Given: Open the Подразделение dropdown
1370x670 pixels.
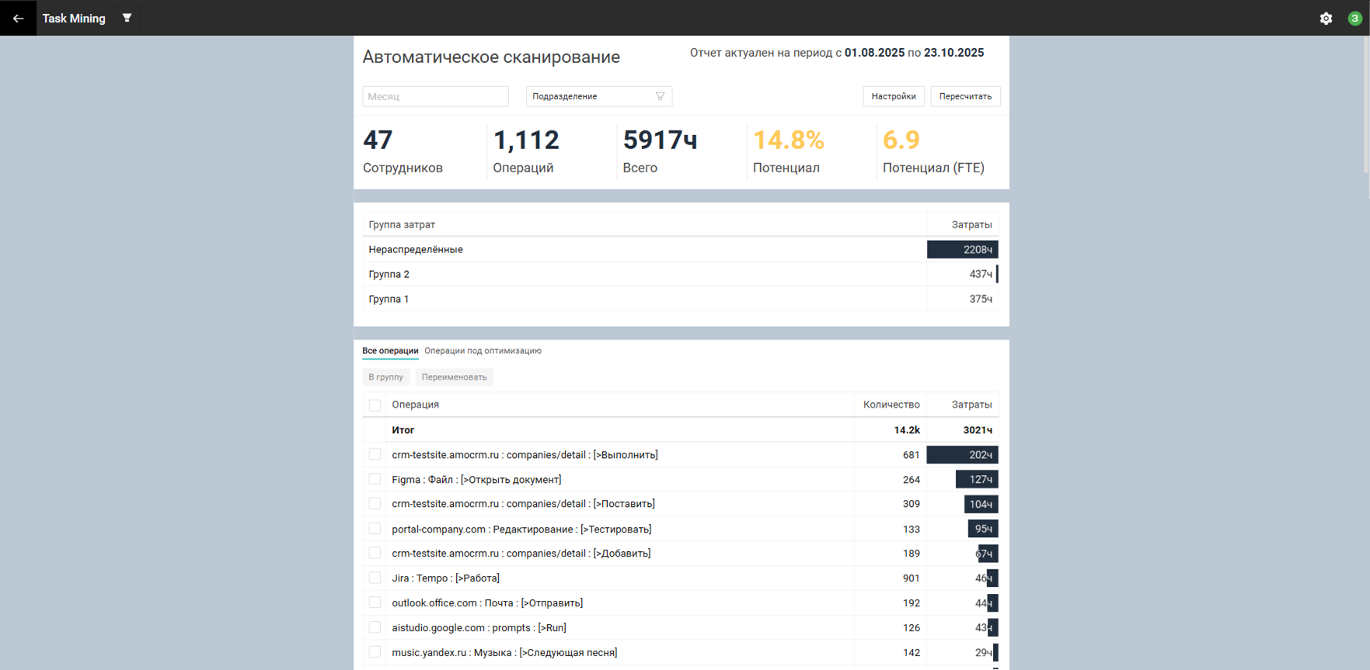Looking at the screenshot, I should [x=598, y=96].
